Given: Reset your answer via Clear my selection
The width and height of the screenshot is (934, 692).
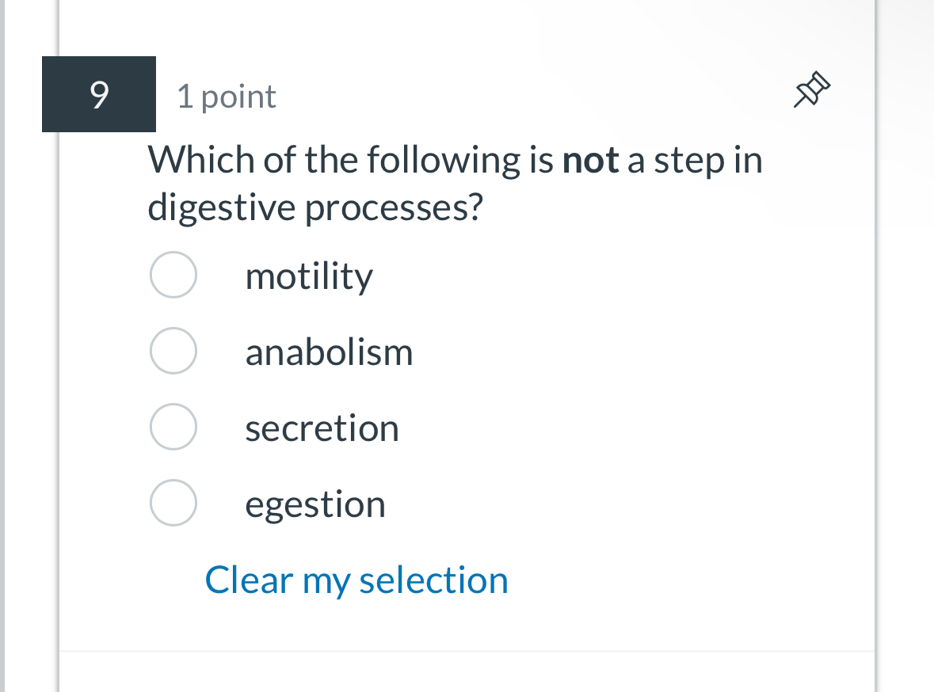Looking at the screenshot, I should pyautogui.click(x=356, y=580).
